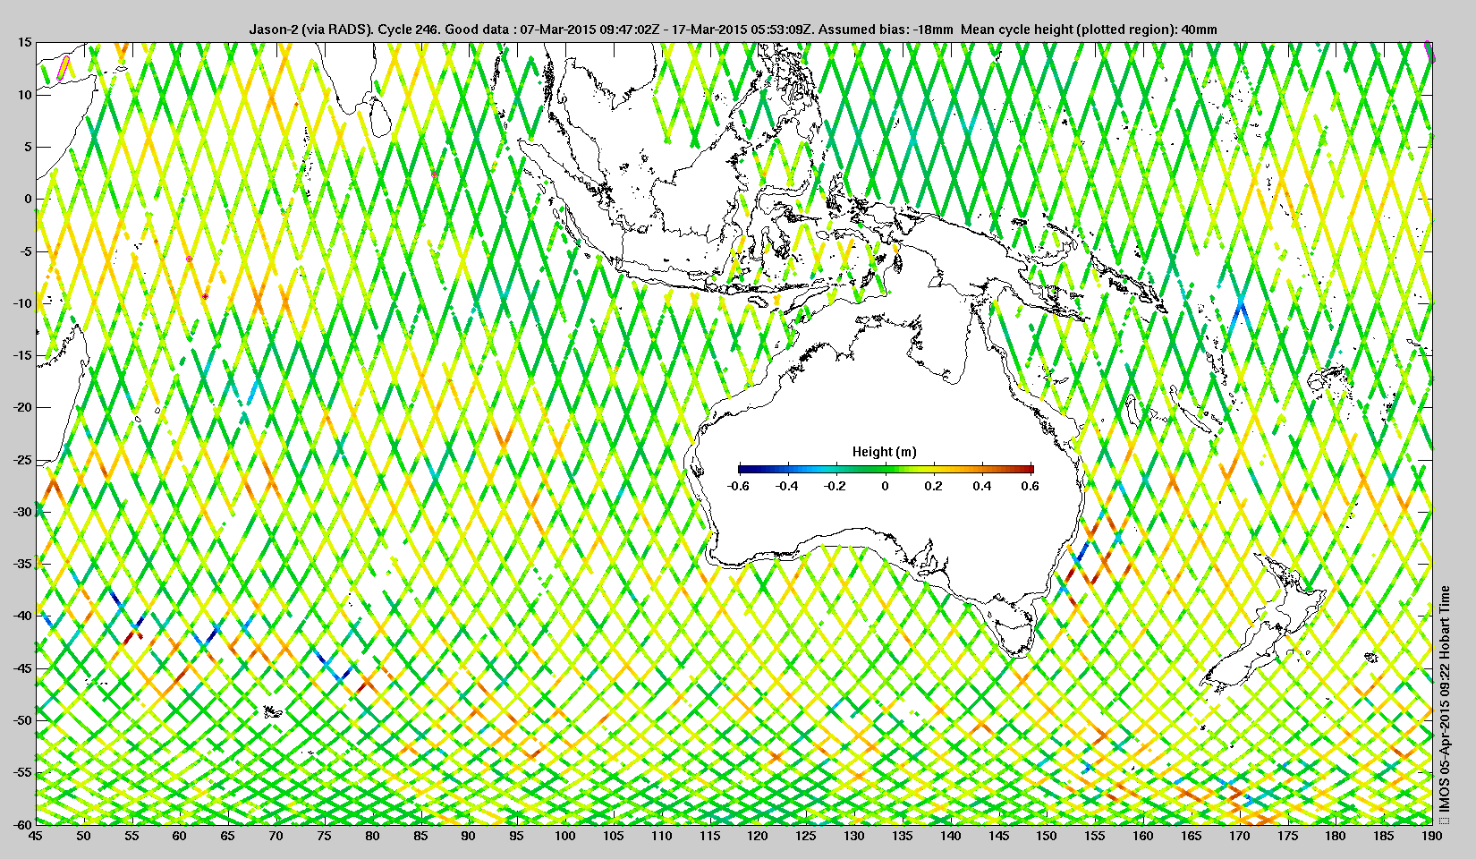Screen dimensions: 1476x859
Task: Click longitude tick label 150
Action: coord(1047,836)
